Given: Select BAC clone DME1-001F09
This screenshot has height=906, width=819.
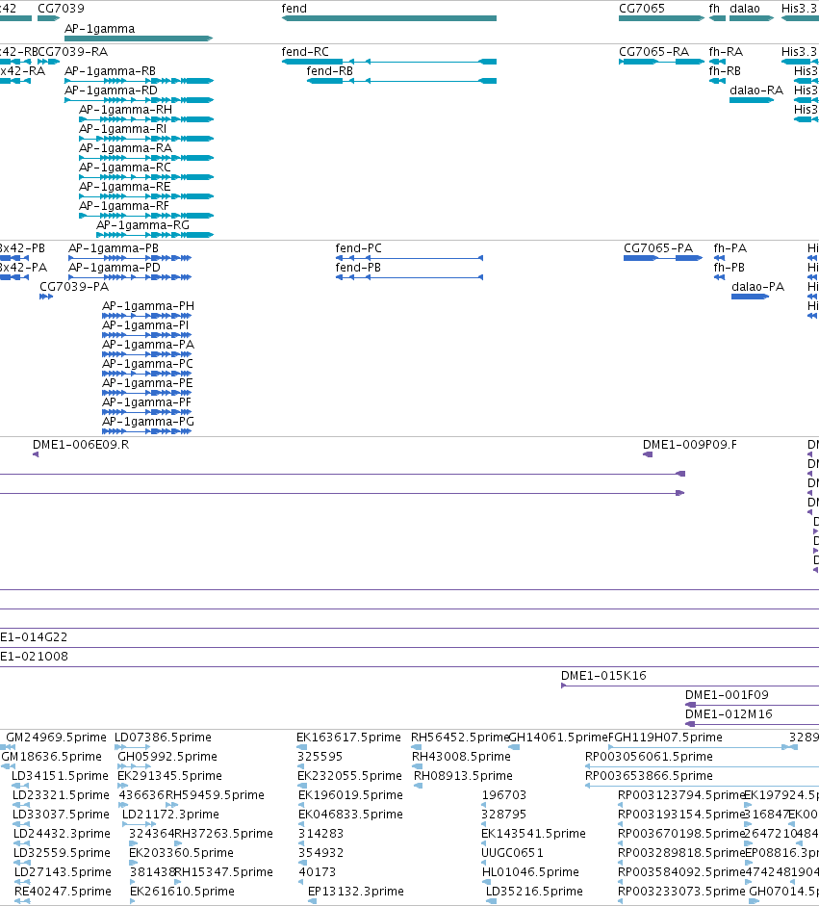Looking at the screenshot, I should click(752, 705).
